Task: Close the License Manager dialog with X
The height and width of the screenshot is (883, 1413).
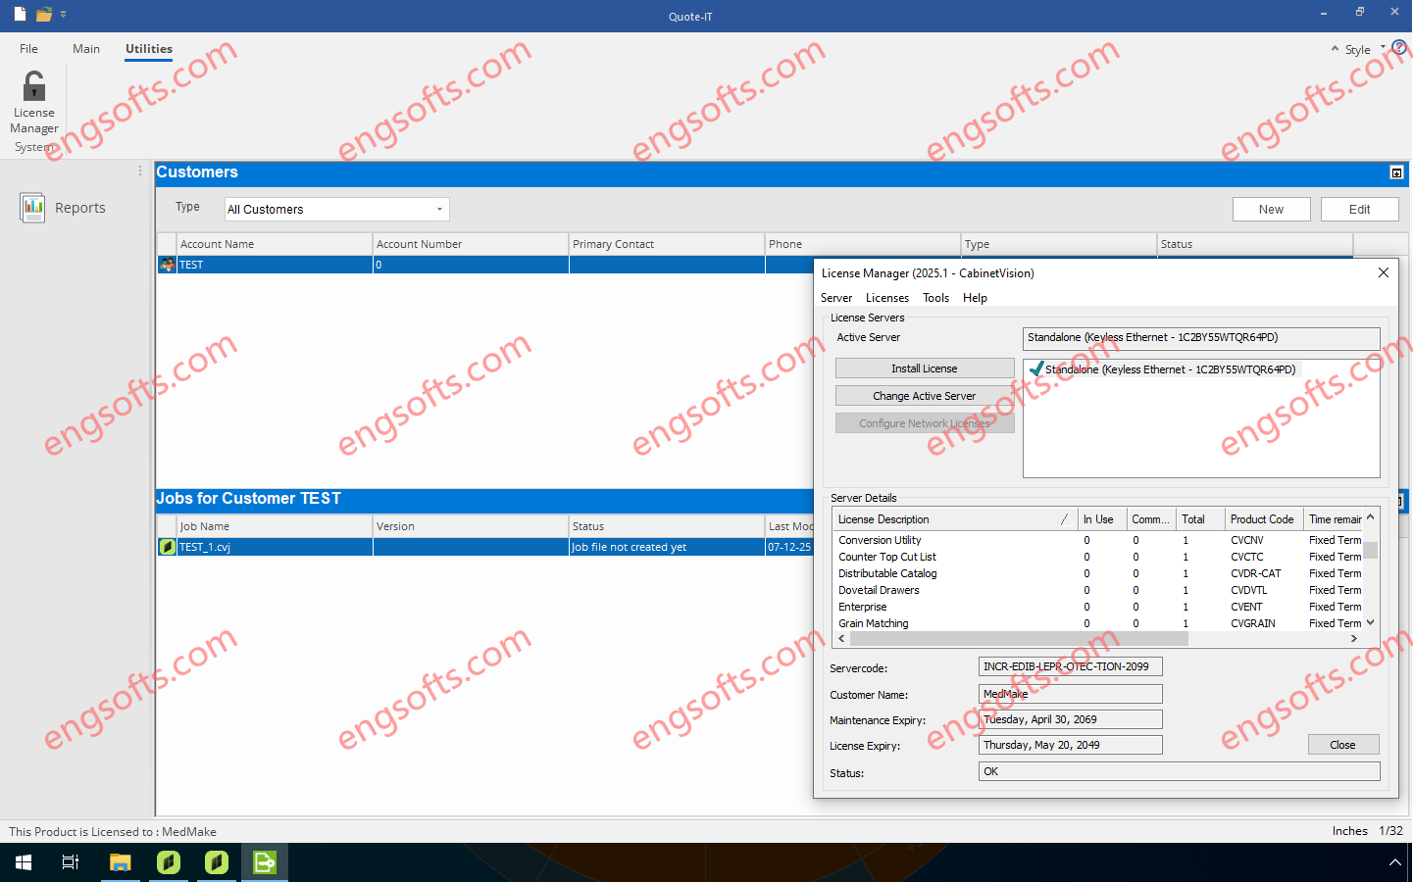Action: pos(1384,272)
